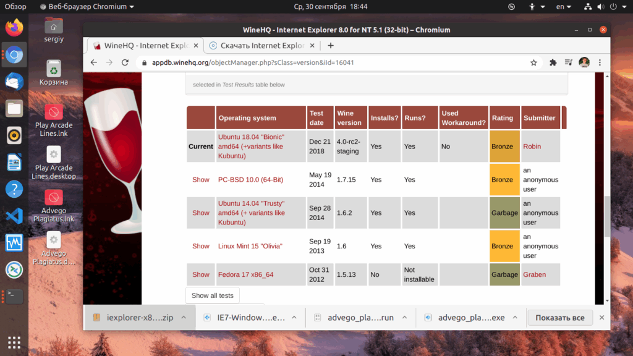Image resolution: width=633 pixels, height=356 pixels.
Task: Open Корзина trash on desktop
Action: point(54,73)
